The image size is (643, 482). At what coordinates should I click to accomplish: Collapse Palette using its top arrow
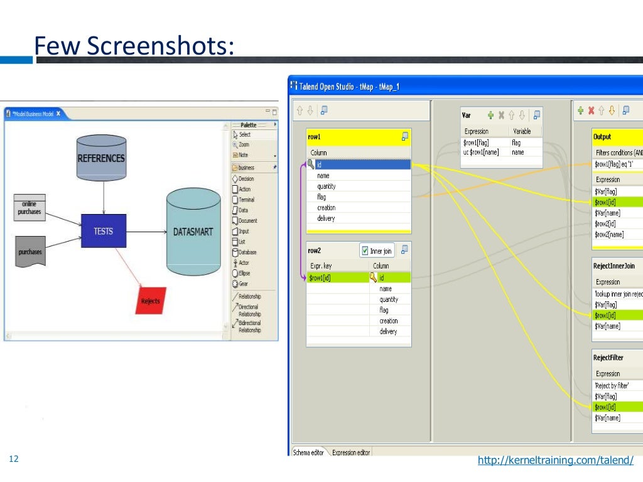point(275,124)
